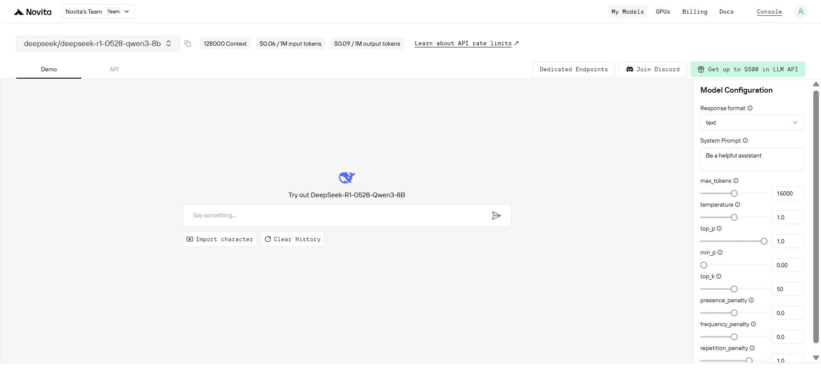Click the presence_penalty value field
Screen dimensions: 821x371
click(788, 313)
